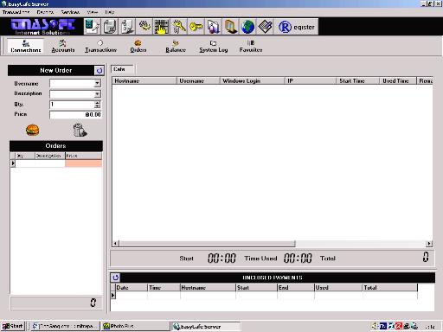The width and height of the screenshot is (443, 332).
Task: Expand the Description dropdown
Action: tap(97, 94)
